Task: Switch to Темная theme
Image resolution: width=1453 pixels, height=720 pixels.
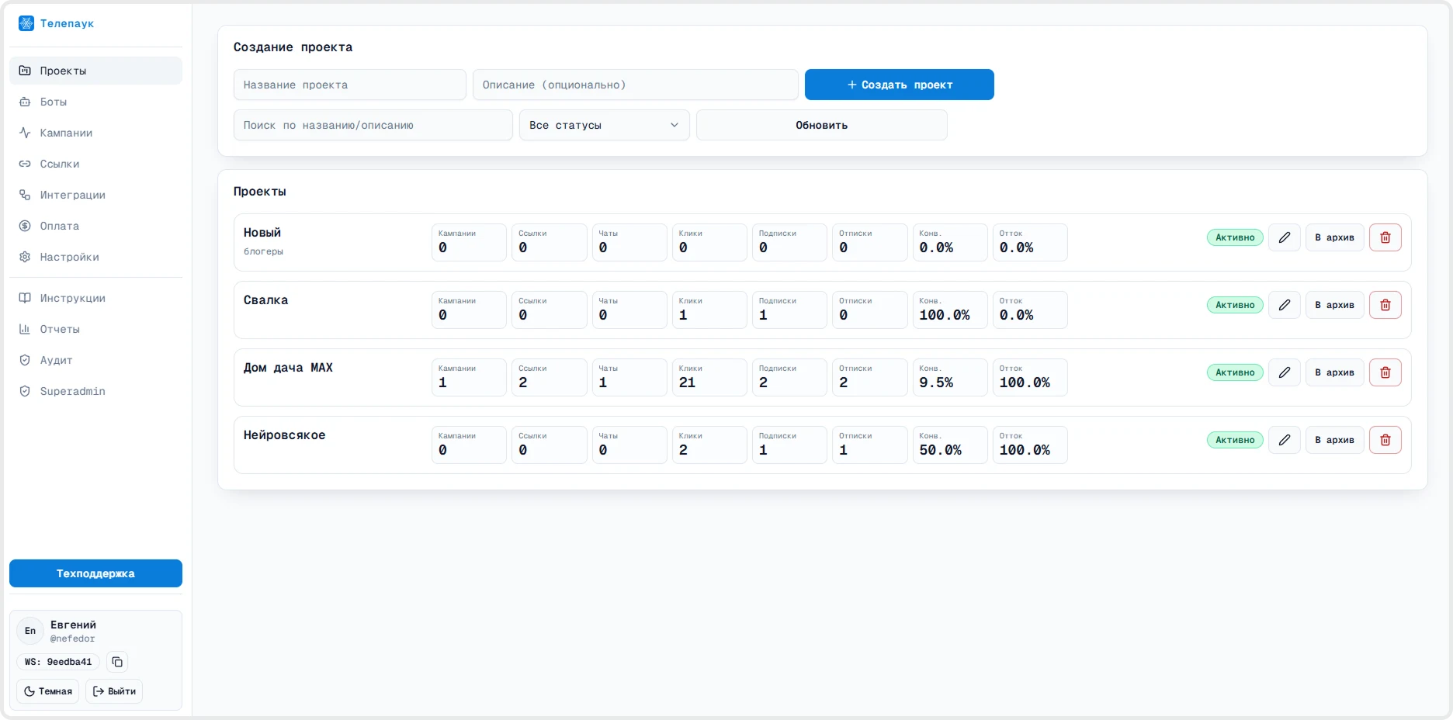Action: coord(48,691)
